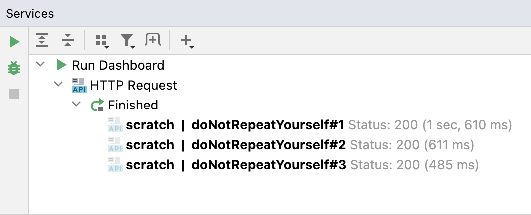Click the Debug bug icon
Image resolution: width=531 pixels, height=215 pixels.
click(x=14, y=68)
